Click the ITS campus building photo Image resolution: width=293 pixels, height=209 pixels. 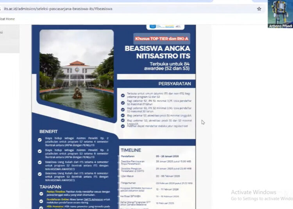point(77,74)
